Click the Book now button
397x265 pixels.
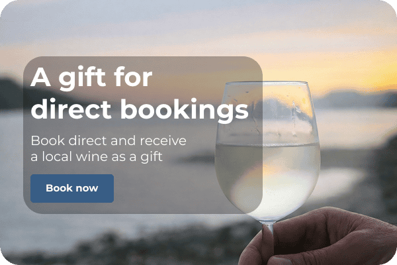(72, 188)
